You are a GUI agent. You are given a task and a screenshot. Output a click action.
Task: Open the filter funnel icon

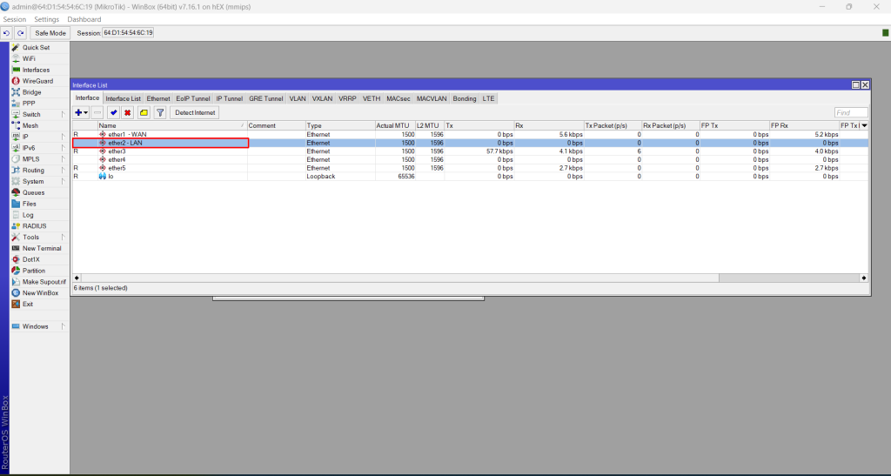160,112
